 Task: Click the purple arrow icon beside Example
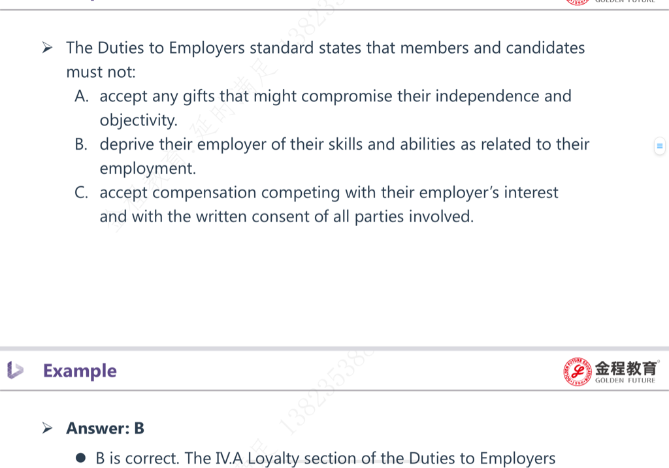[15, 370]
